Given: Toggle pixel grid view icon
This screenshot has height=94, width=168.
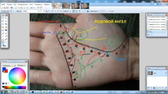Looking at the screenshot, I should (38, 8).
